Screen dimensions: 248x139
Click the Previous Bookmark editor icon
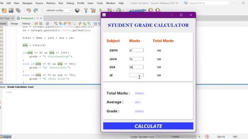click(x=80, y=24)
